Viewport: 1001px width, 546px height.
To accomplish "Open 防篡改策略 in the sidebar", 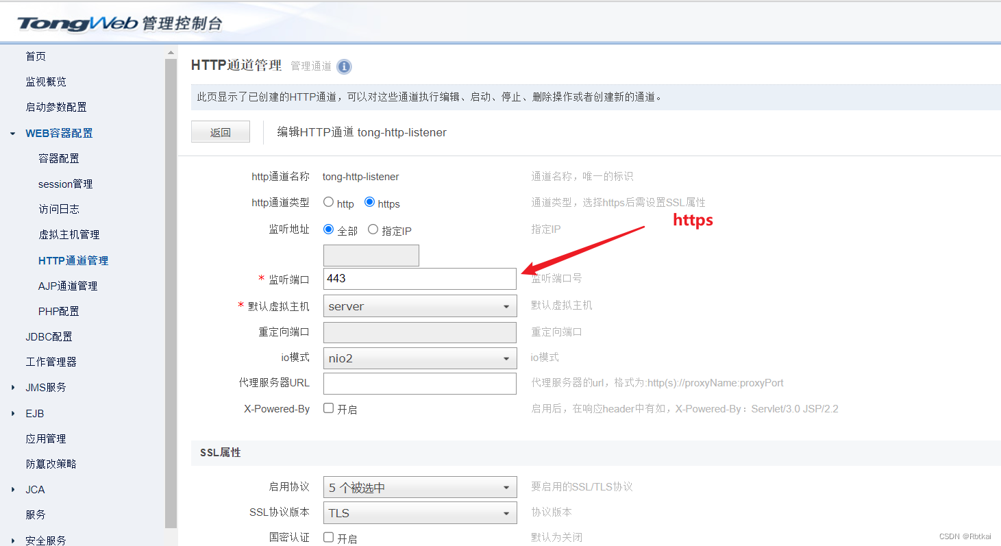I will pos(51,464).
